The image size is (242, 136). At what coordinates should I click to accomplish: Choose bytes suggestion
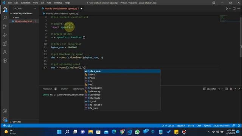click(122, 74)
